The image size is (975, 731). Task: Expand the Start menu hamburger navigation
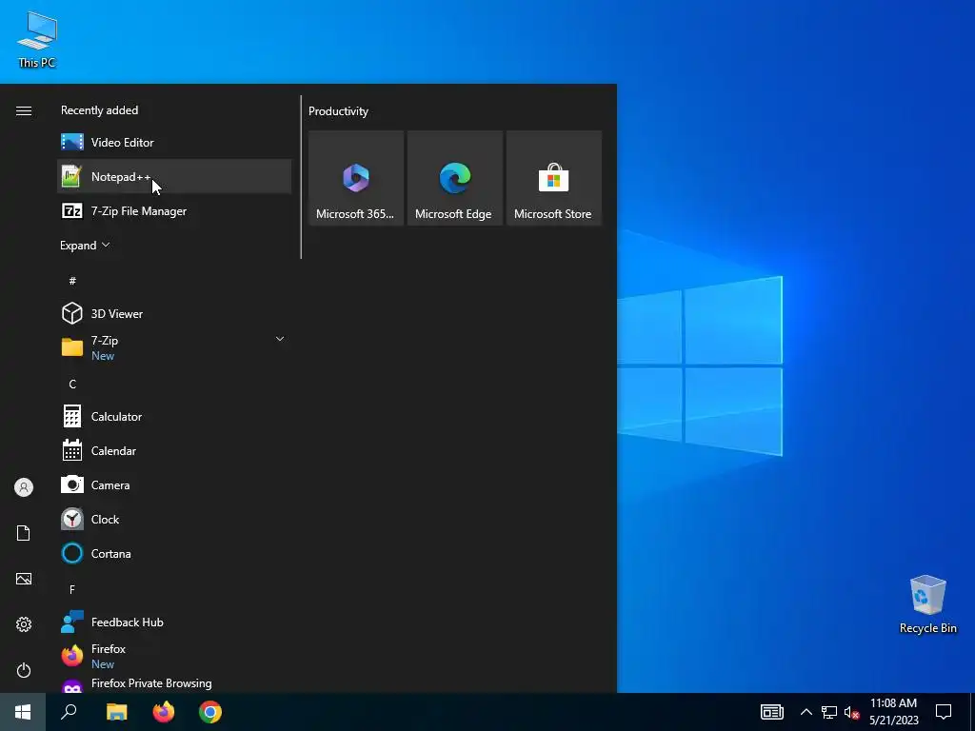pos(24,110)
